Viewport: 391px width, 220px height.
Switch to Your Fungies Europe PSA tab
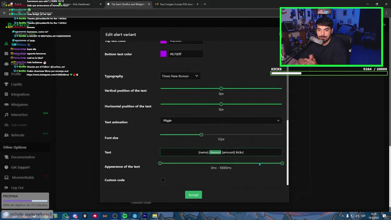click(177, 4)
